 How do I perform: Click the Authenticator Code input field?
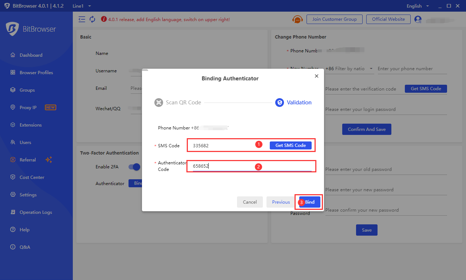click(x=252, y=167)
